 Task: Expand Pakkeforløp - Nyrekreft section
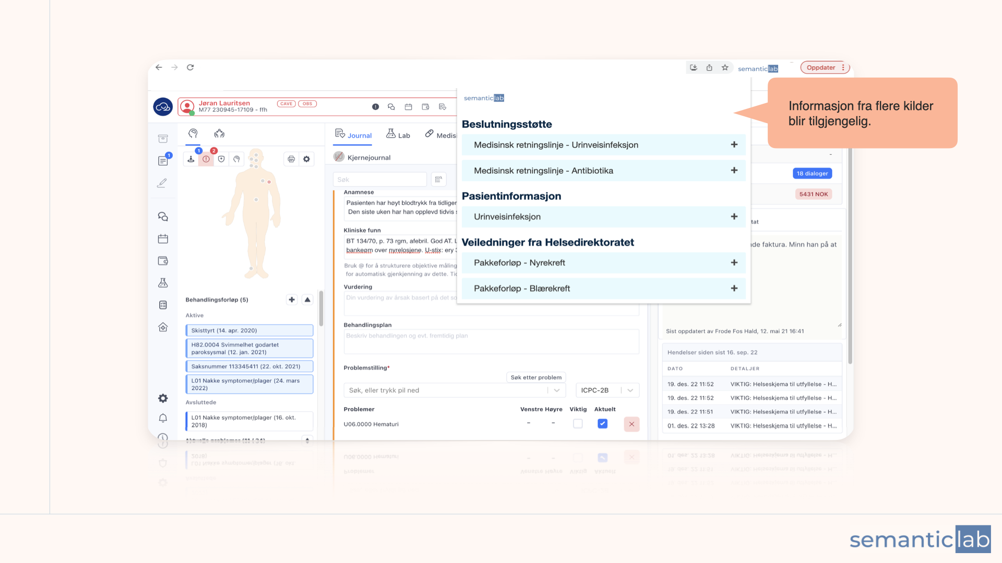[x=734, y=263]
